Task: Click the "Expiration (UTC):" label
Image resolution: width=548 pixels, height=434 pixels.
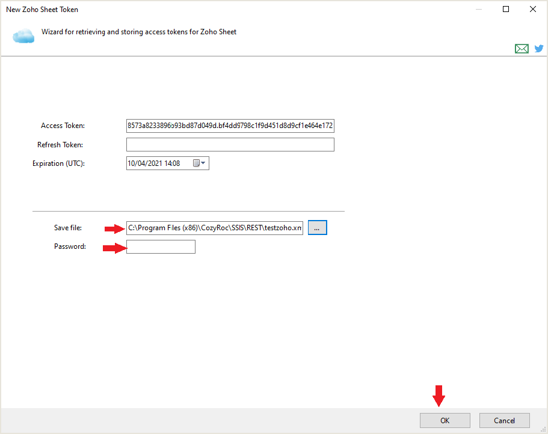Action: [58, 164]
